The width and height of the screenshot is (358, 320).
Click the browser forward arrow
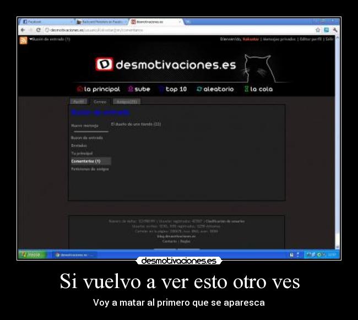click(31, 30)
